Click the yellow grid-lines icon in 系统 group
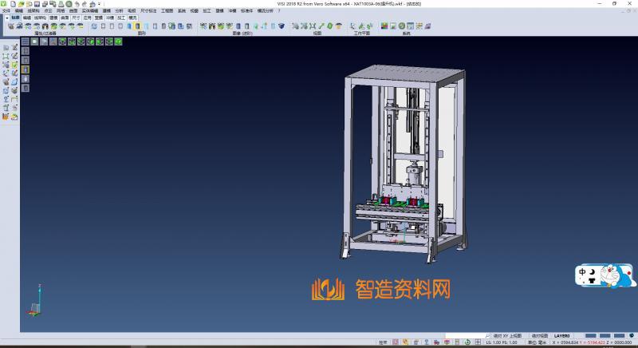Image resolution: width=638 pixels, height=348 pixels. point(419,26)
